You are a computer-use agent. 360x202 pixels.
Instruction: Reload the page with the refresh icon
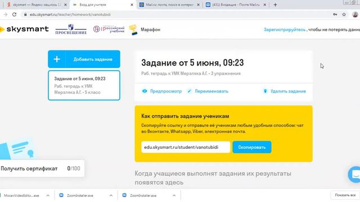14,15
